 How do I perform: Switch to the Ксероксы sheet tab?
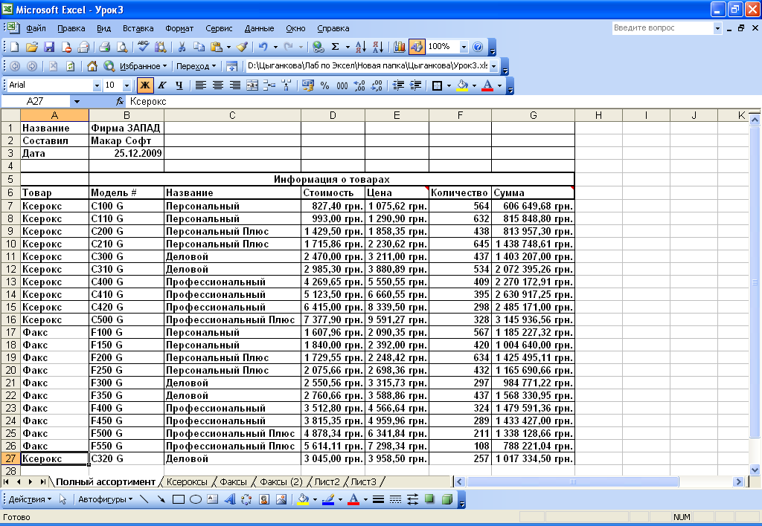187,482
